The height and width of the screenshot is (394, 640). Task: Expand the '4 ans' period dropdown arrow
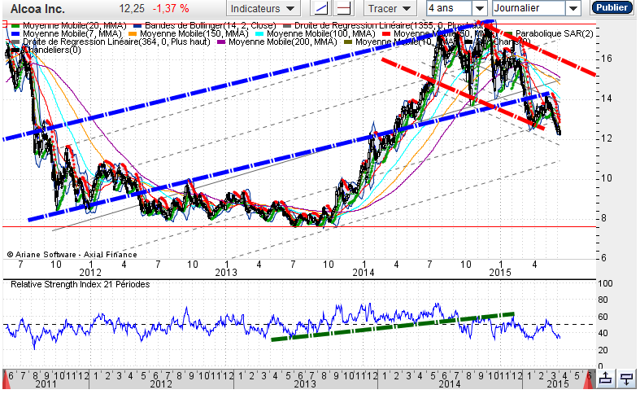click(480, 8)
